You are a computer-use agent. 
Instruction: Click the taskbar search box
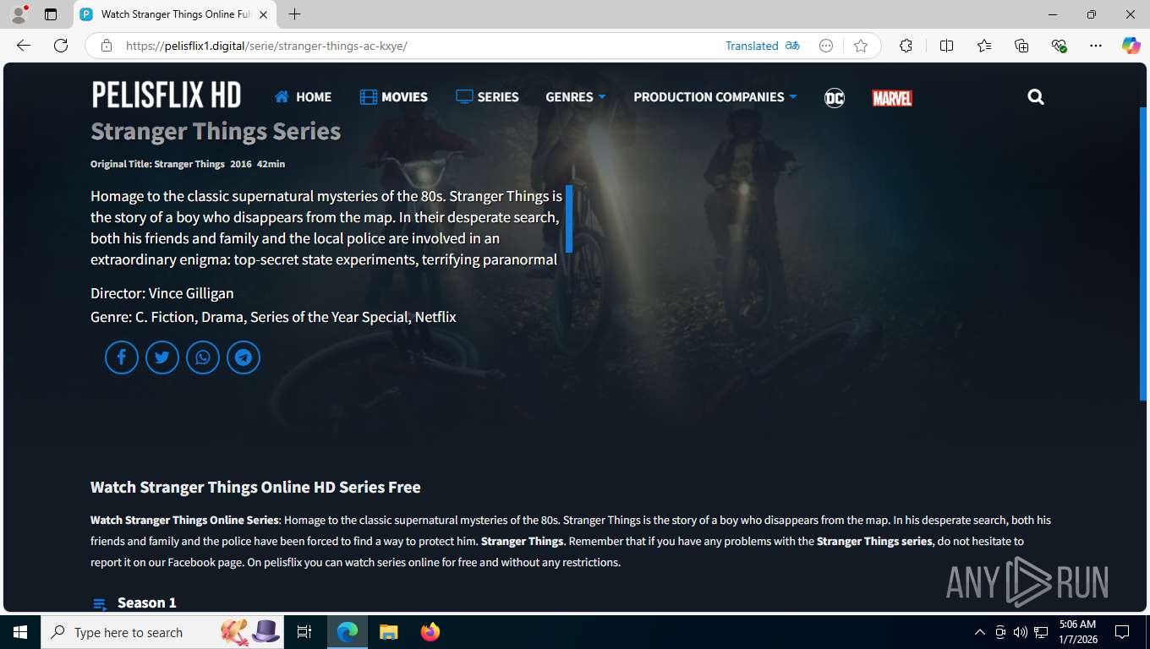(x=163, y=632)
